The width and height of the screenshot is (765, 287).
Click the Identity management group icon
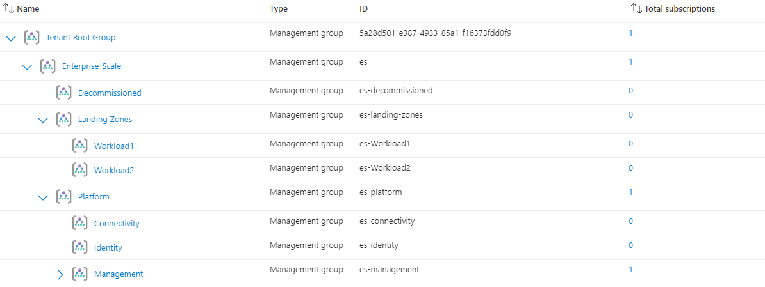point(80,247)
